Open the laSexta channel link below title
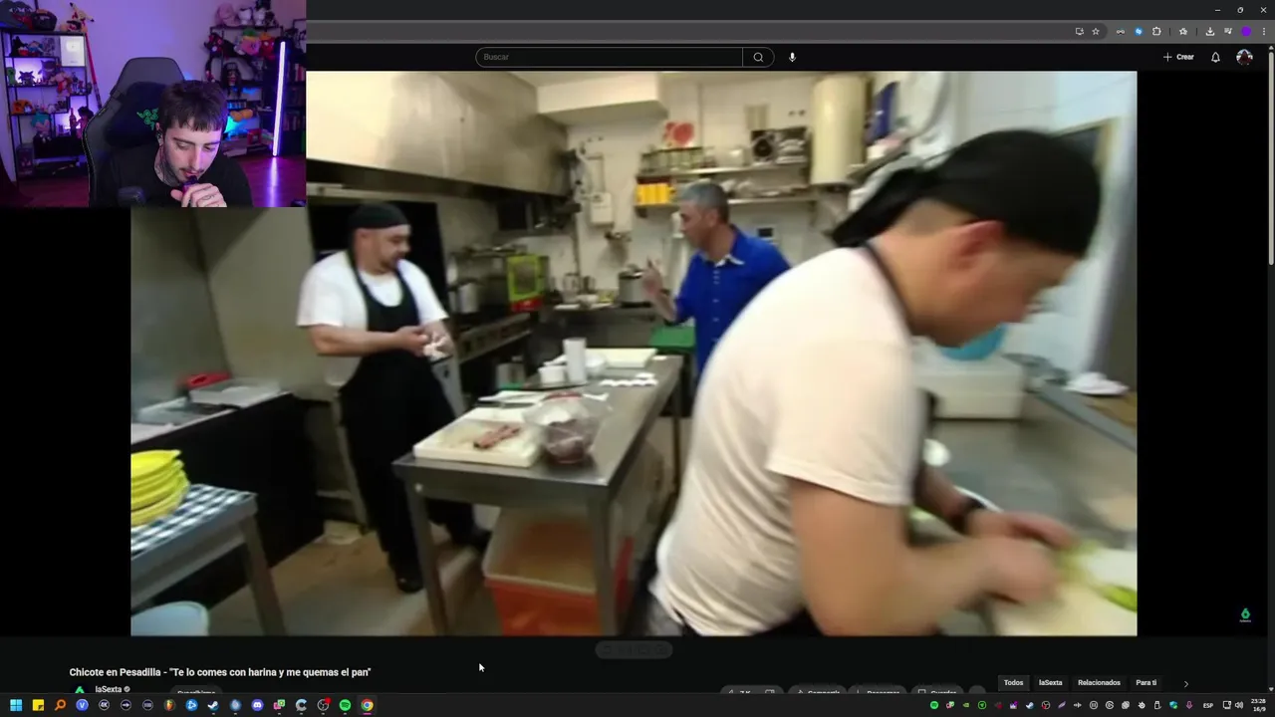The width and height of the screenshot is (1275, 717). [x=109, y=689]
